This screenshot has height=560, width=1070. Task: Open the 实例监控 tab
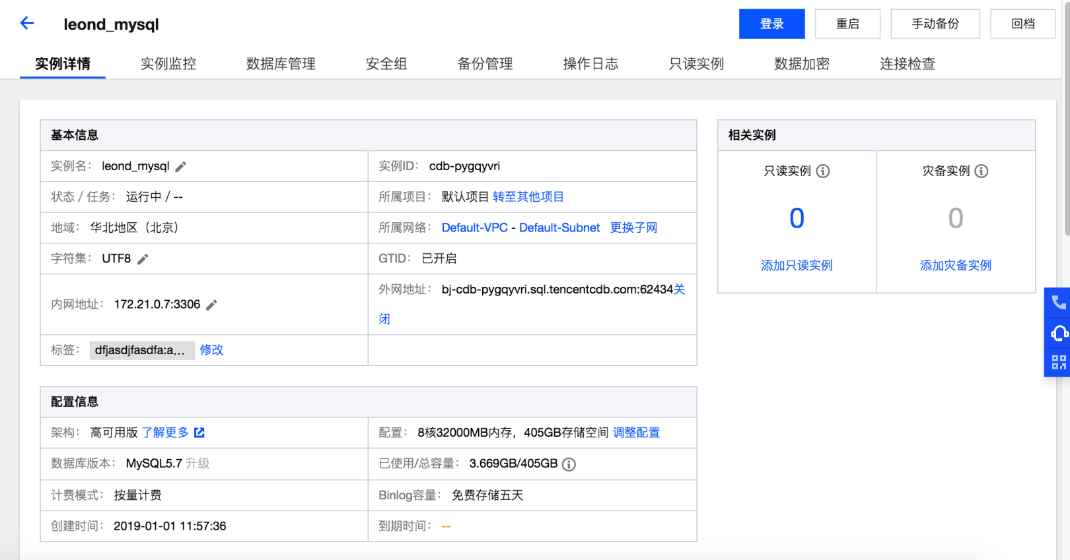click(168, 64)
